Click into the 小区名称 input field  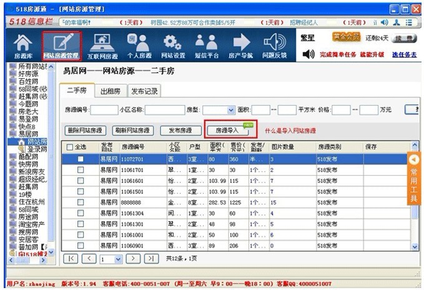tap(165, 110)
